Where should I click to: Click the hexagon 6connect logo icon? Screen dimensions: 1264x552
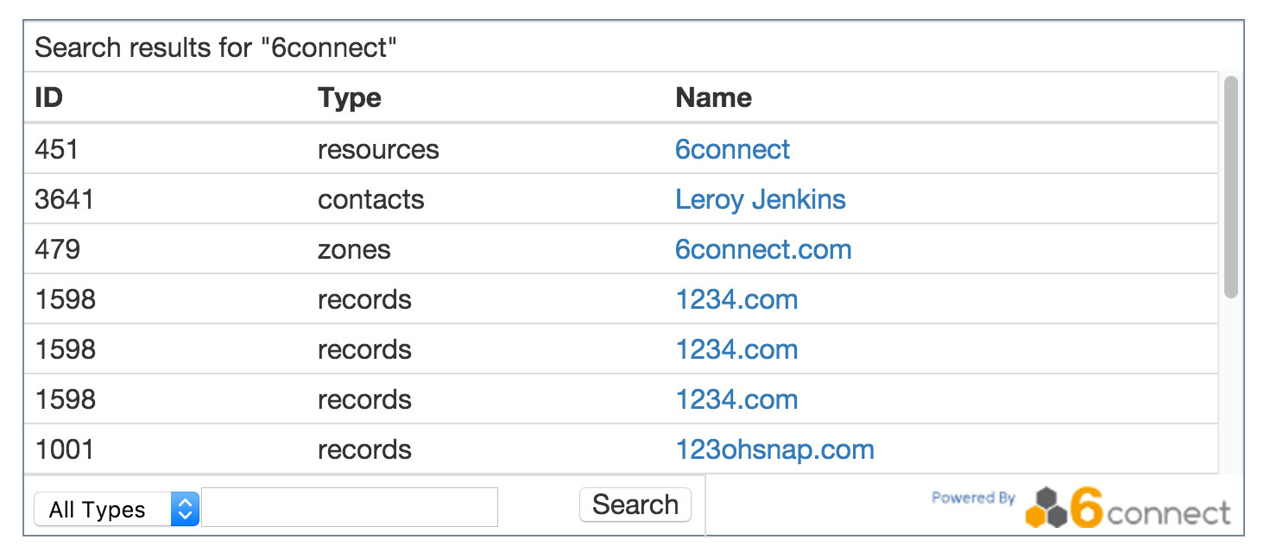pos(1047,509)
